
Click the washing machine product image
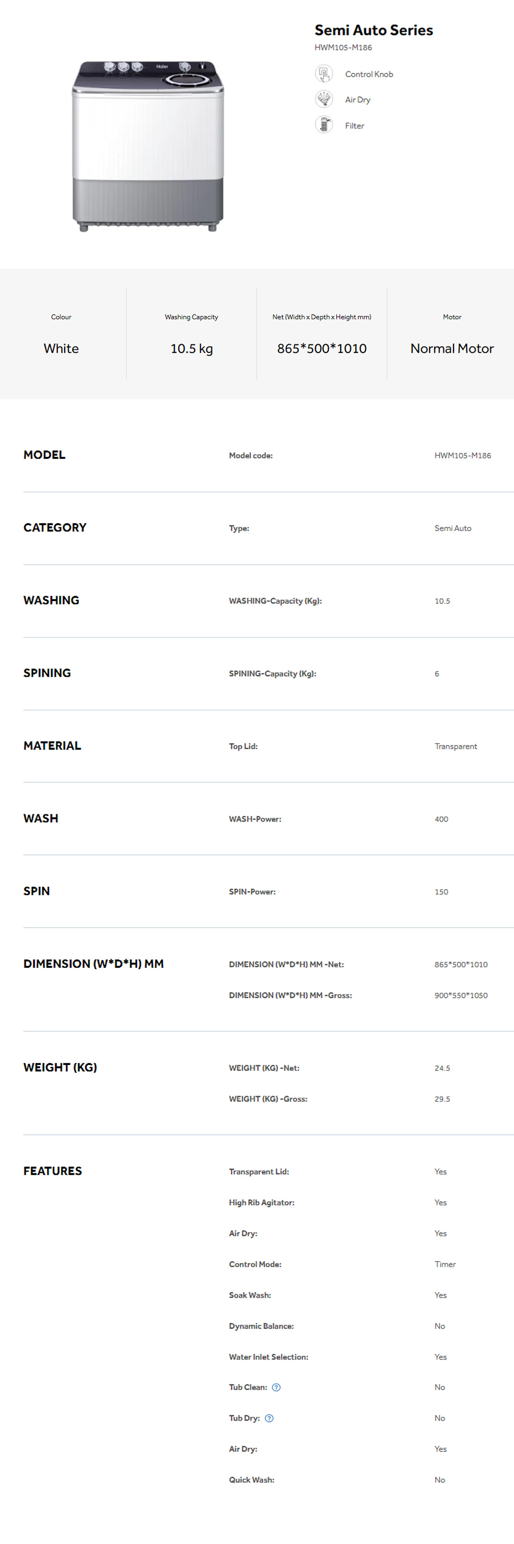coord(148,146)
